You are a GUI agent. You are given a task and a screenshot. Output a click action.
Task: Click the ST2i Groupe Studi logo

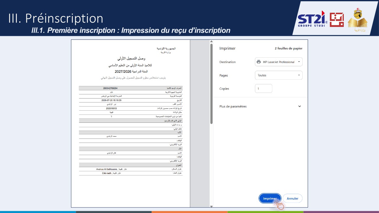(x=312, y=18)
